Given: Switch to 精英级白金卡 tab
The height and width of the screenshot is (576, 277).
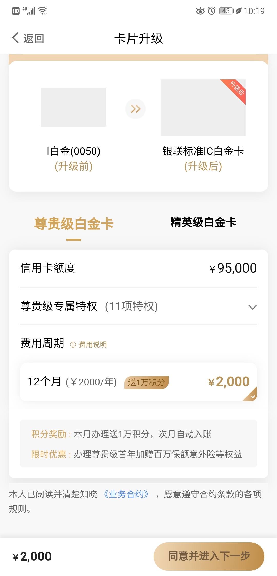Looking at the screenshot, I should pyautogui.click(x=203, y=222).
